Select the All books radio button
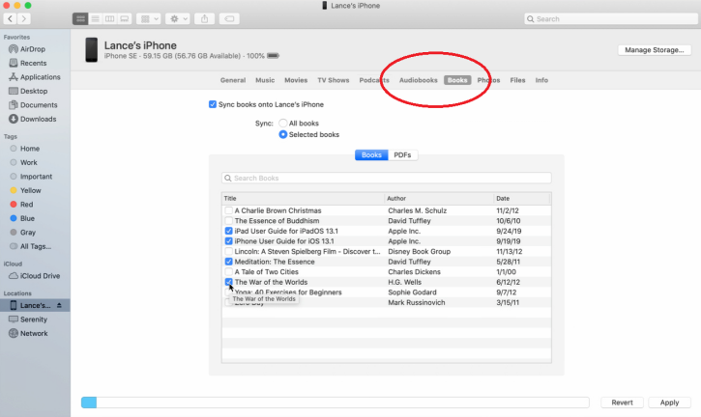The image size is (701, 417). 283,124
